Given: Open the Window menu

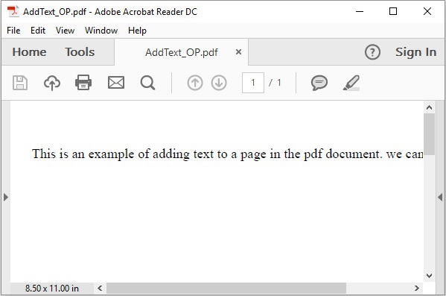Looking at the screenshot, I should point(101,31).
